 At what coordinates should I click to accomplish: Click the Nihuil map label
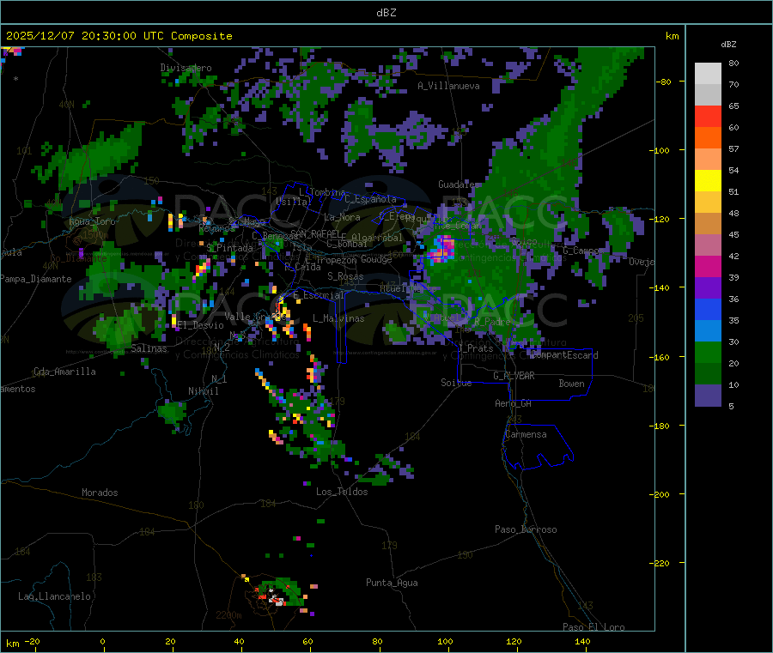click(x=203, y=391)
